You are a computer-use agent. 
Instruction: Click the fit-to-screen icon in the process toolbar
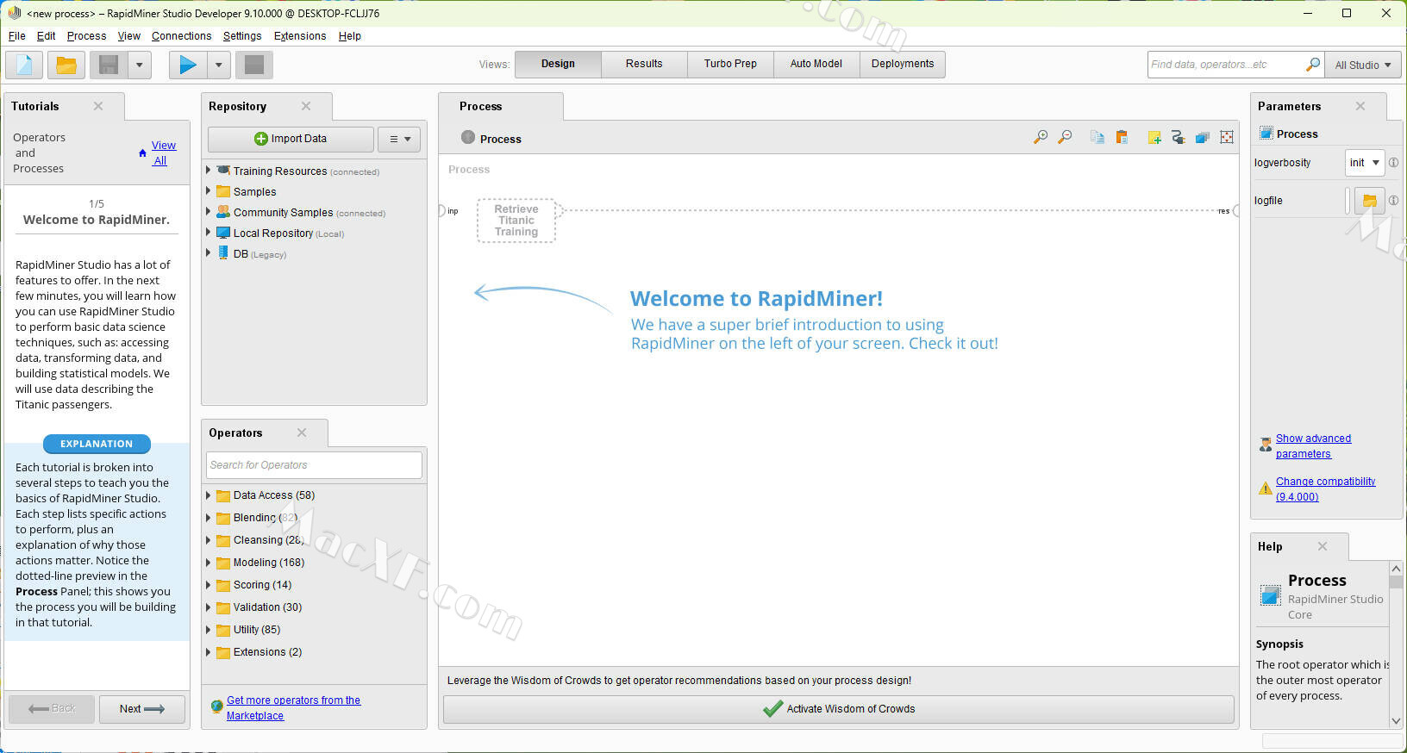click(x=1227, y=137)
